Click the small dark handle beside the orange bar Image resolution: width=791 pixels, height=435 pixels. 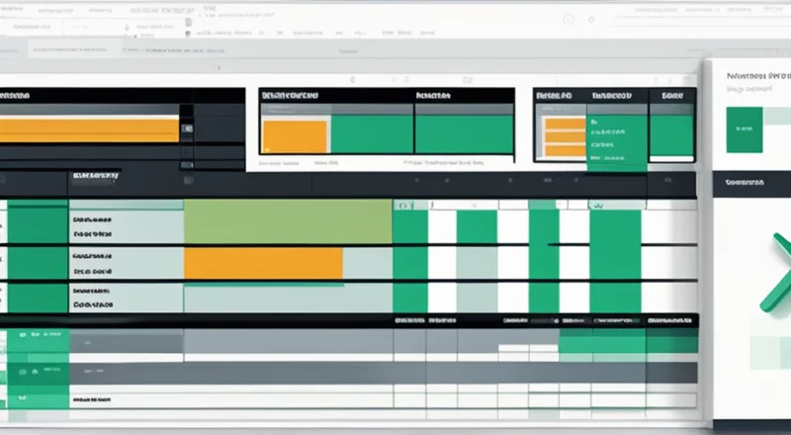[185, 128]
